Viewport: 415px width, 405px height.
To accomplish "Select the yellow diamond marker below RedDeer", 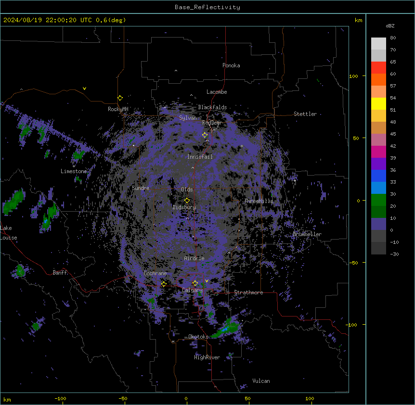I will pyautogui.click(x=205, y=135).
